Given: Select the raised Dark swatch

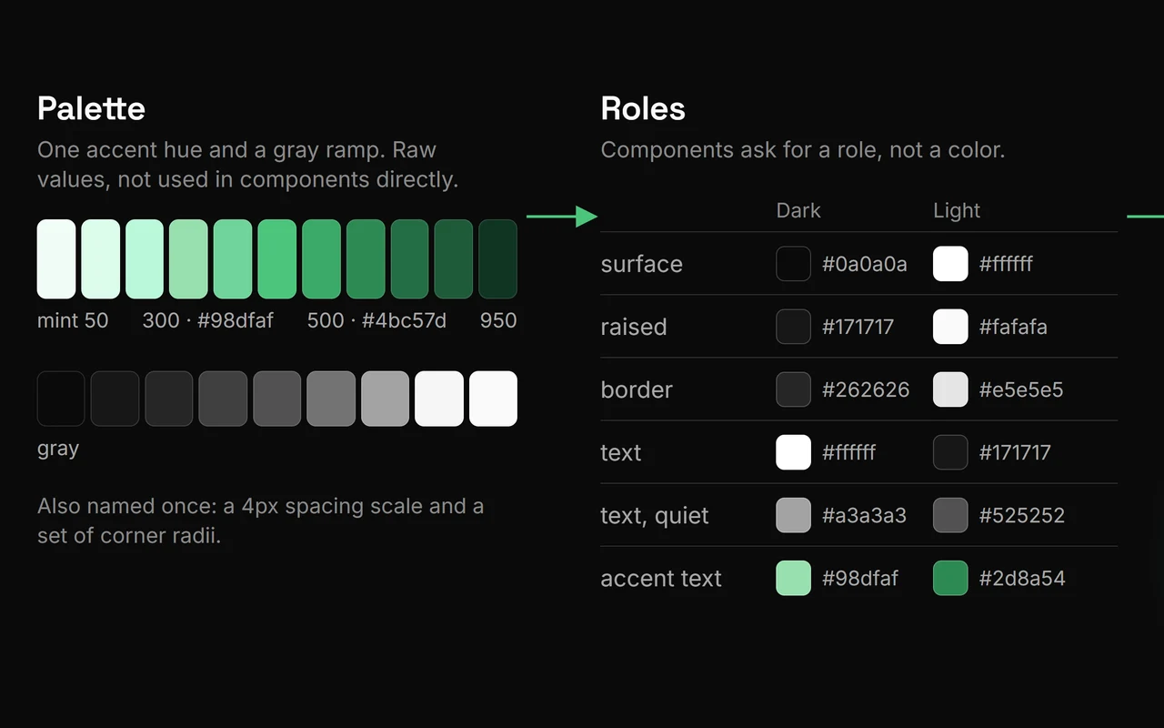Looking at the screenshot, I should pyautogui.click(x=793, y=327).
